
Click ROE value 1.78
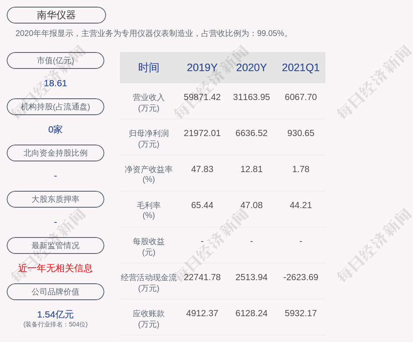pos(301,169)
